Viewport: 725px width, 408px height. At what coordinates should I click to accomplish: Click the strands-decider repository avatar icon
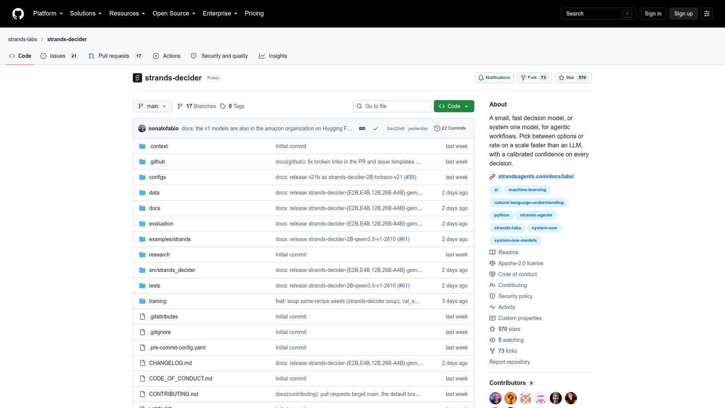pos(137,78)
